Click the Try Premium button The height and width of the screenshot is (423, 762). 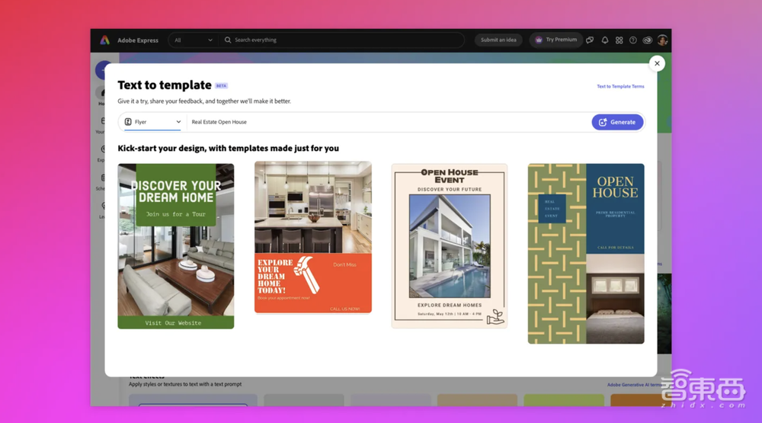(556, 40)
